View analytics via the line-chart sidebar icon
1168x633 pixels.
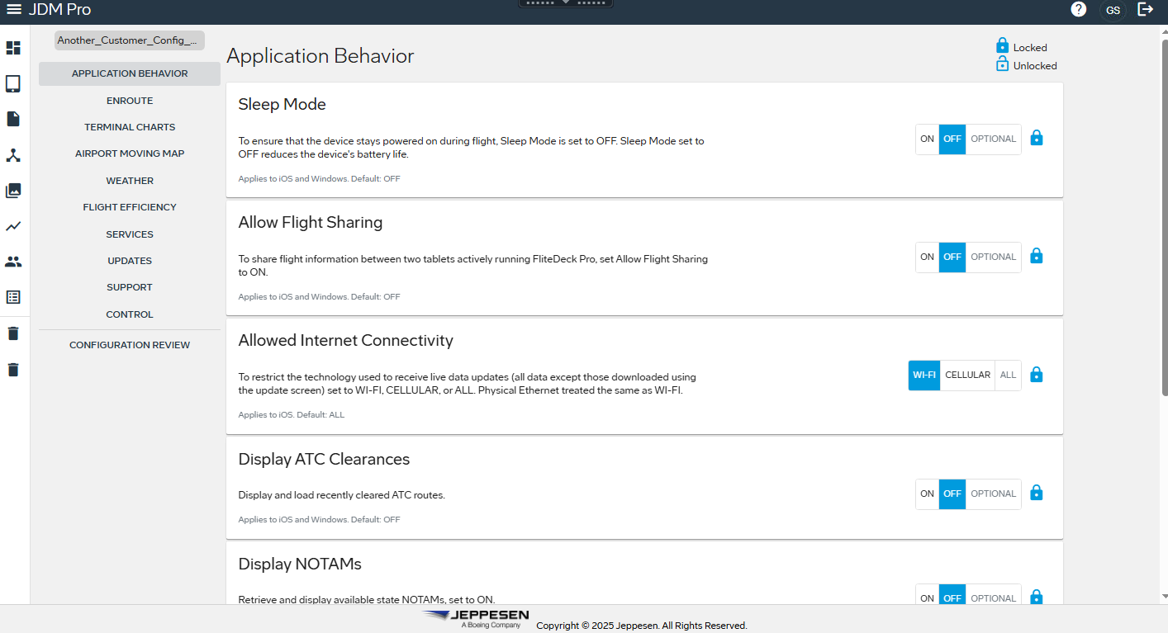13,226
